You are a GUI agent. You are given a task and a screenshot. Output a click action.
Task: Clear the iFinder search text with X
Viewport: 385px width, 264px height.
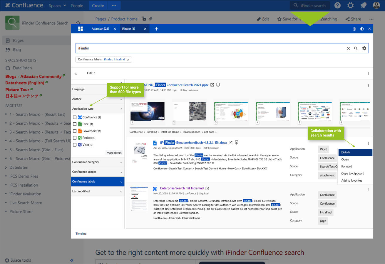[x=348, y=48]
